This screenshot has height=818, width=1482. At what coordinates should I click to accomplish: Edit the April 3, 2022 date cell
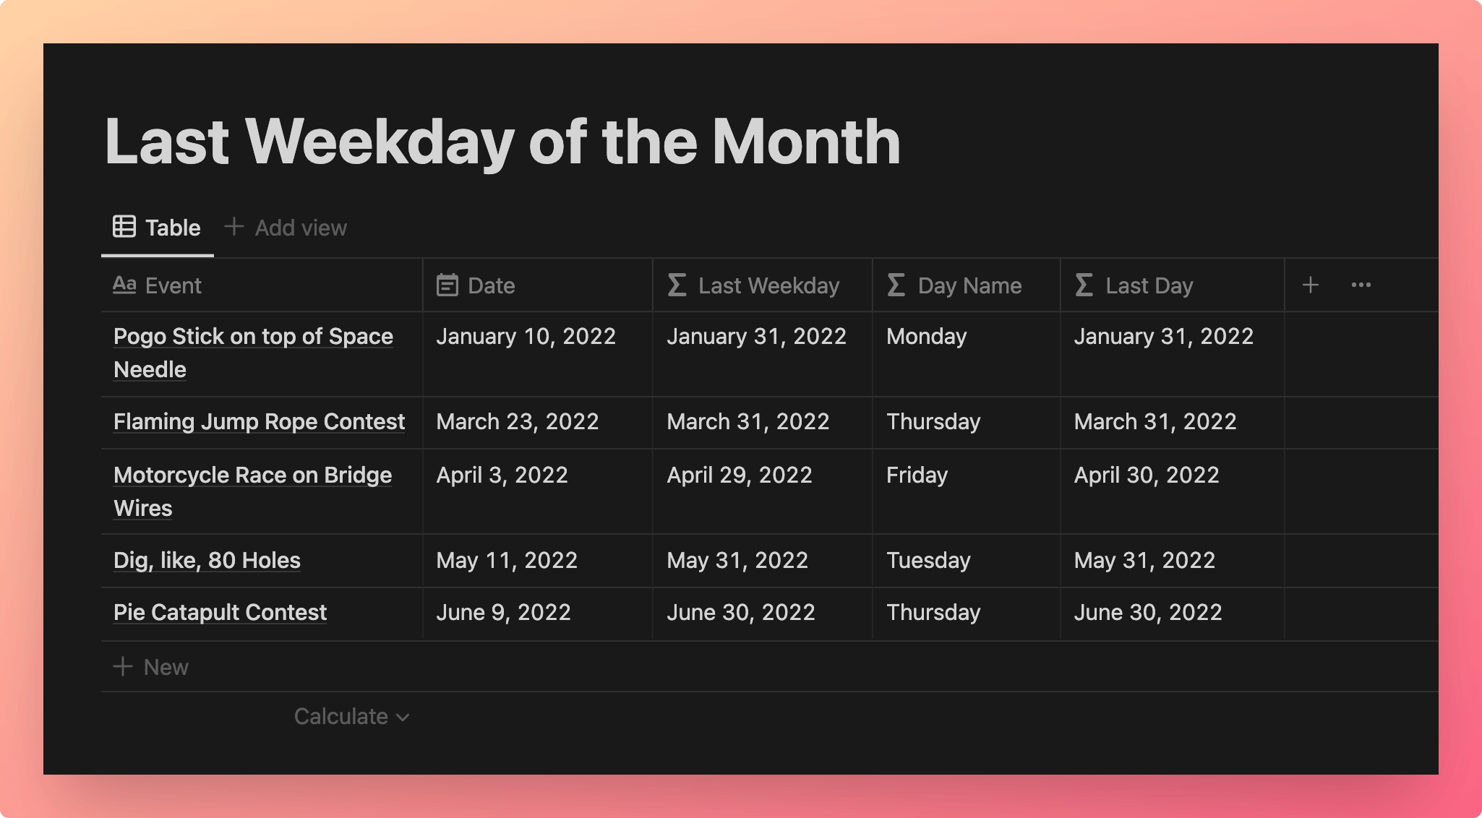[537, 491]
